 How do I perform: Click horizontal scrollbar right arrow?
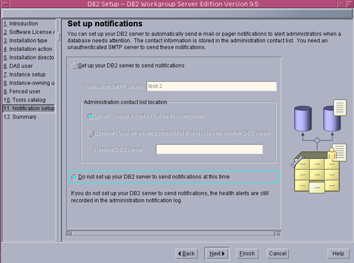click(x=278, y=234)
